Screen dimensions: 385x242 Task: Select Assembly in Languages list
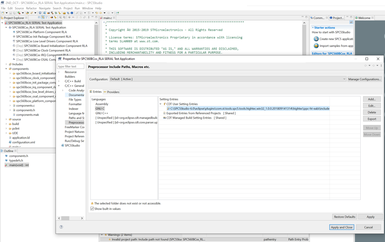(102, 104)
